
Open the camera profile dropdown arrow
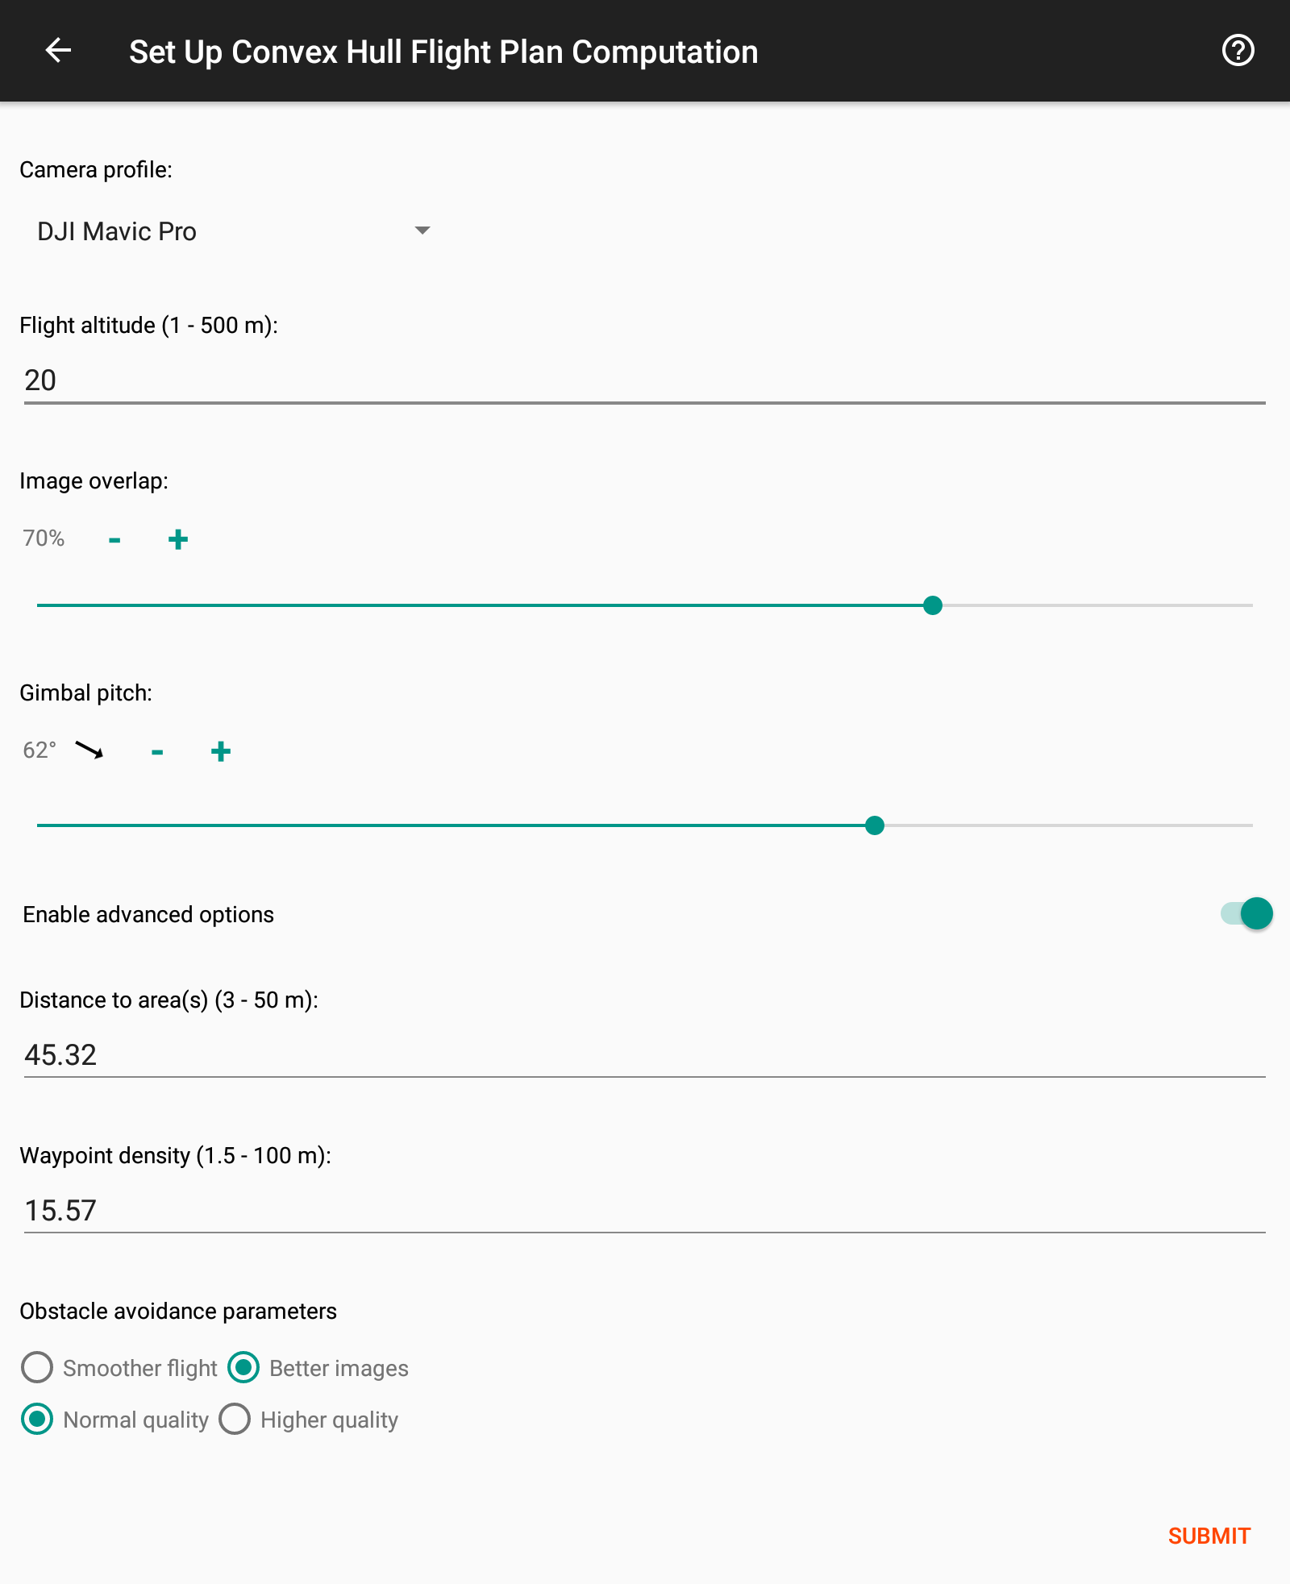click(422, 231)
